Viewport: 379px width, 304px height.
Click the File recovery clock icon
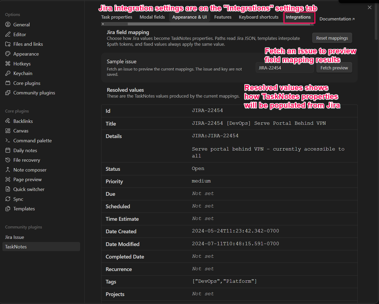8,160
